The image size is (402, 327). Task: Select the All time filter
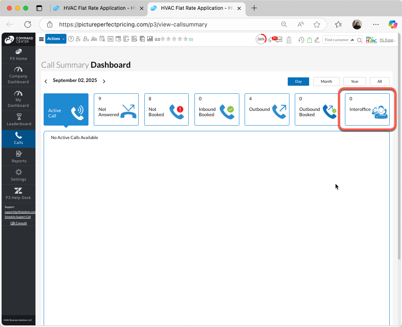click(380, 81)
